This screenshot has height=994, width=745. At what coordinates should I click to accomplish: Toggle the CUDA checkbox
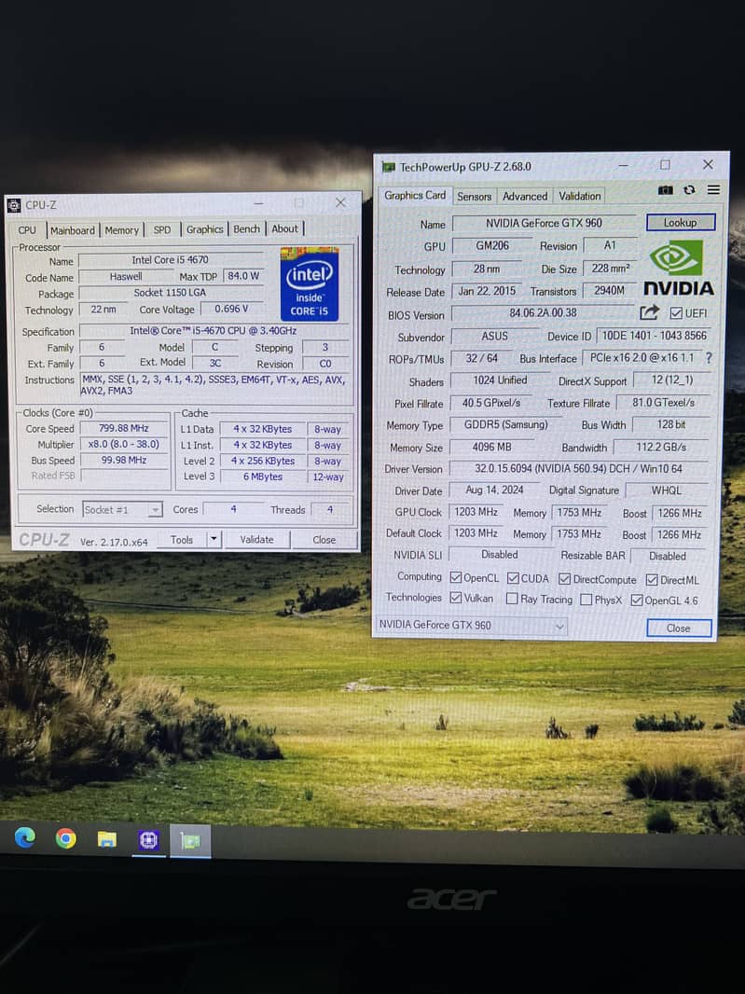coord(513,578)
